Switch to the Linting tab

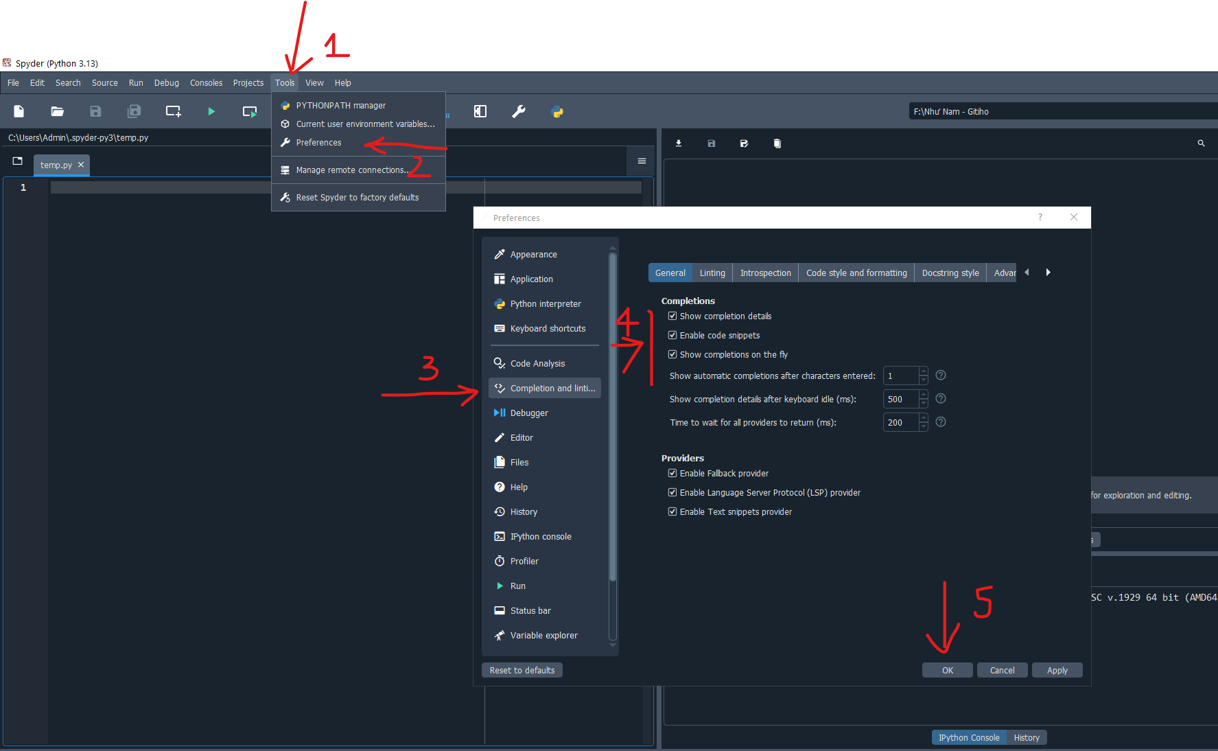(x=712, y=273)
